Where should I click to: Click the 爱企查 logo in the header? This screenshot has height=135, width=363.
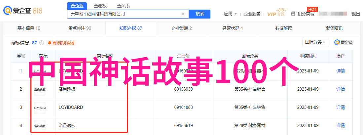click(23, 11)
